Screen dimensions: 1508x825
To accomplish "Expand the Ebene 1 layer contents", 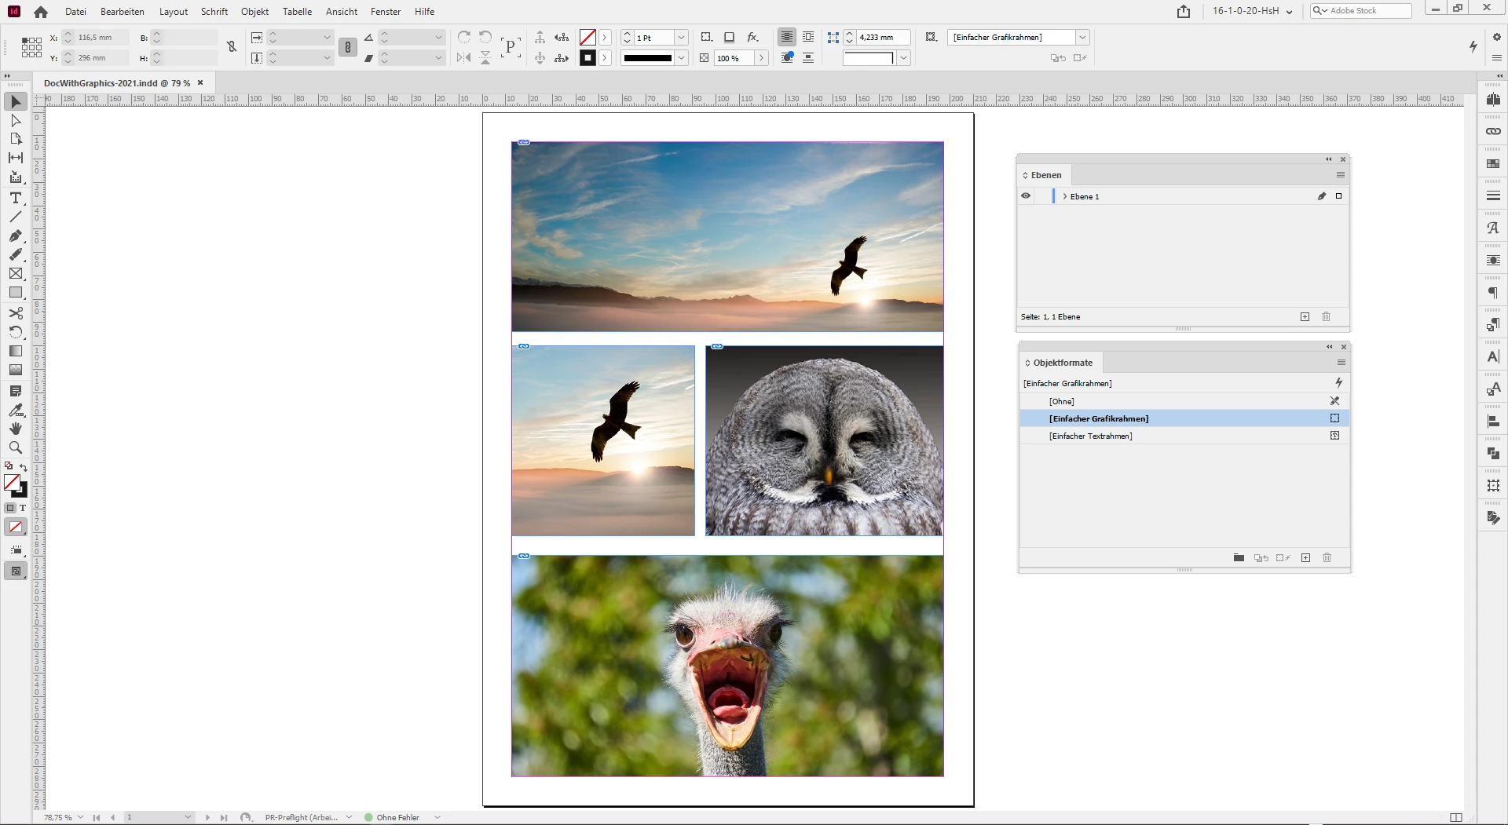I will [1064, 196].
